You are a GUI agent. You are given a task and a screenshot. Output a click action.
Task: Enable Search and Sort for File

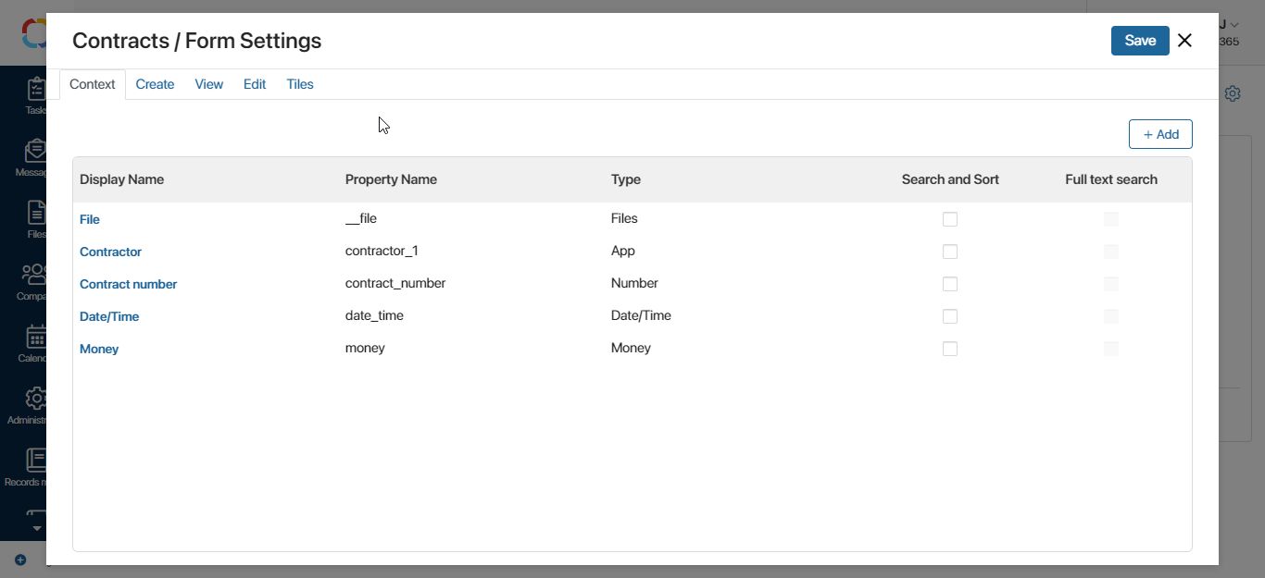tap(950, 219)
